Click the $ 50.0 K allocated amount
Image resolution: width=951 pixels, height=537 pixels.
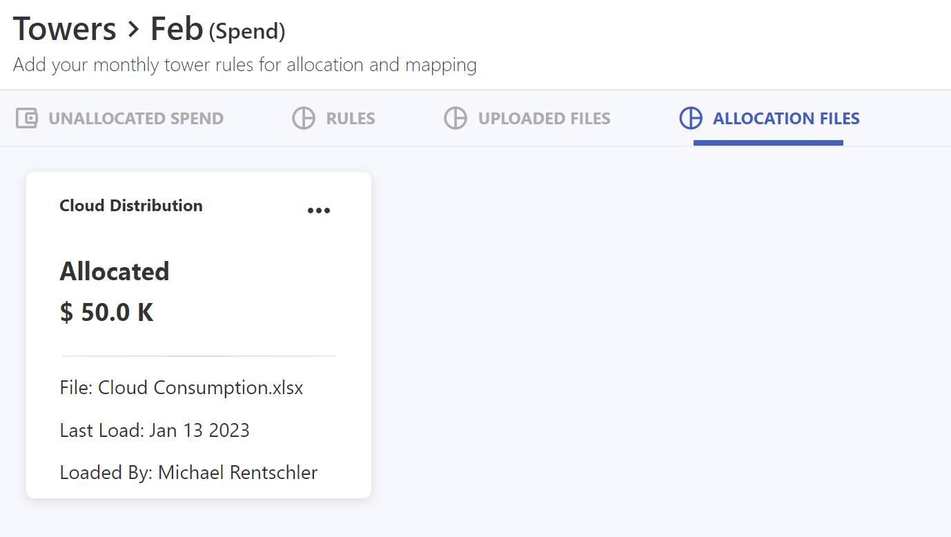[107, 312]
